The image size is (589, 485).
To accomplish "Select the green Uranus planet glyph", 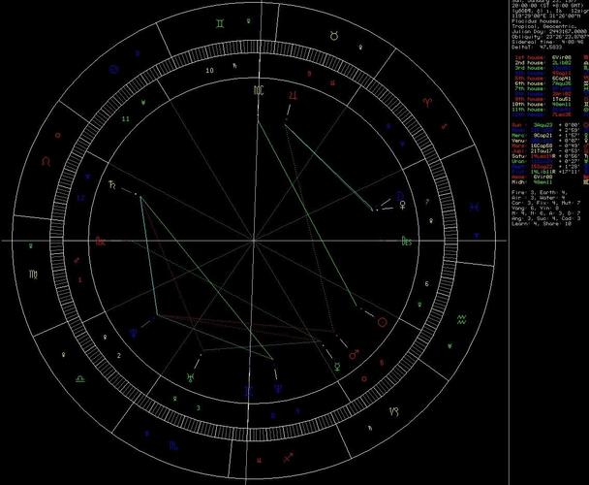I will tap(190, 377).
